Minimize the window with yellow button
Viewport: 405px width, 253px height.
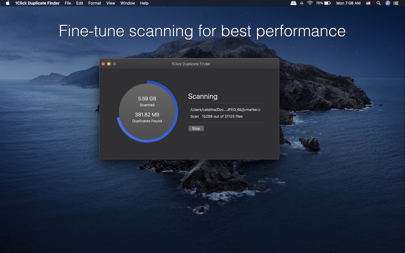(x=109, y=64)
